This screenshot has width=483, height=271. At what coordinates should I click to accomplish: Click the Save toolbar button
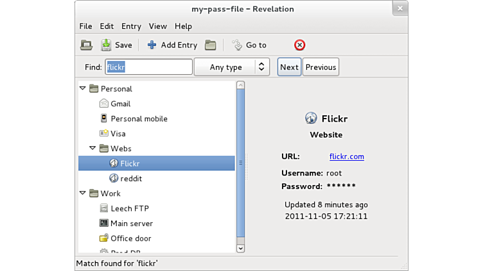click(x=116, y=45)
